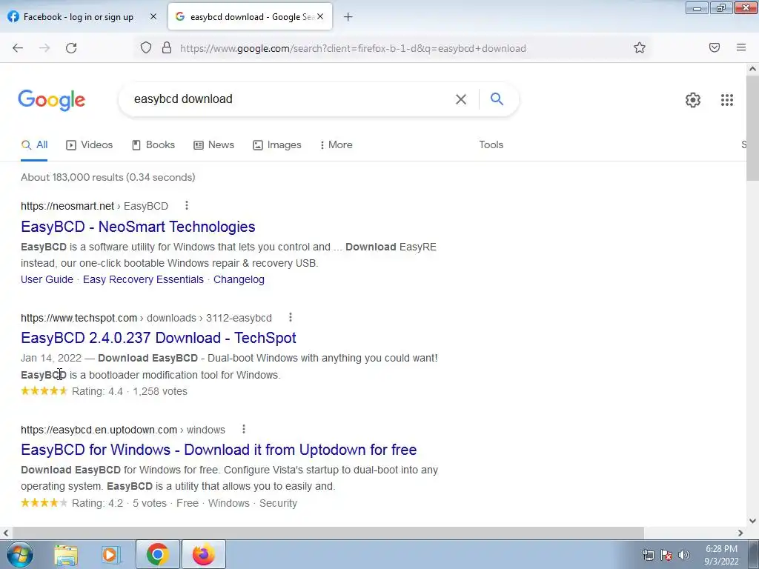Click 'About 183,000 results' text

(x=72, y=177)
